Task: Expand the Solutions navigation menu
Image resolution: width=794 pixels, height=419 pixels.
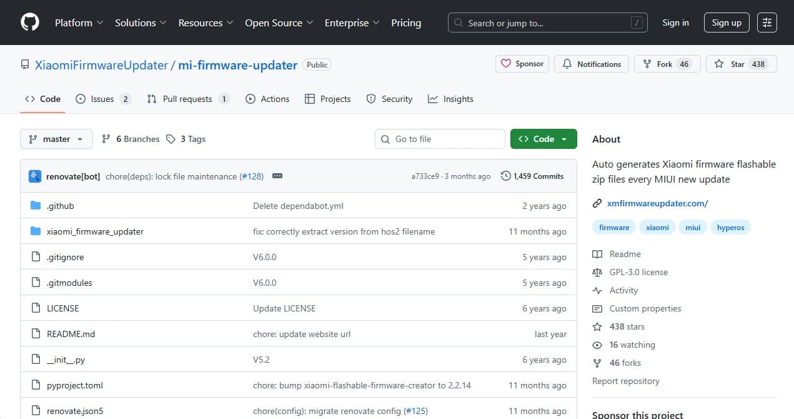Action: click(141, 23)
